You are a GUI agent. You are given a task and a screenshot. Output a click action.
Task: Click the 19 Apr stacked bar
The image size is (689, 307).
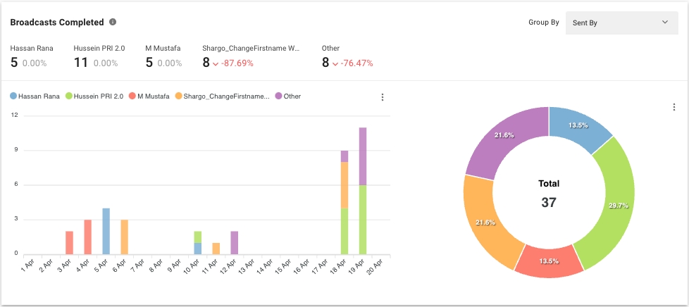point(363,190)
